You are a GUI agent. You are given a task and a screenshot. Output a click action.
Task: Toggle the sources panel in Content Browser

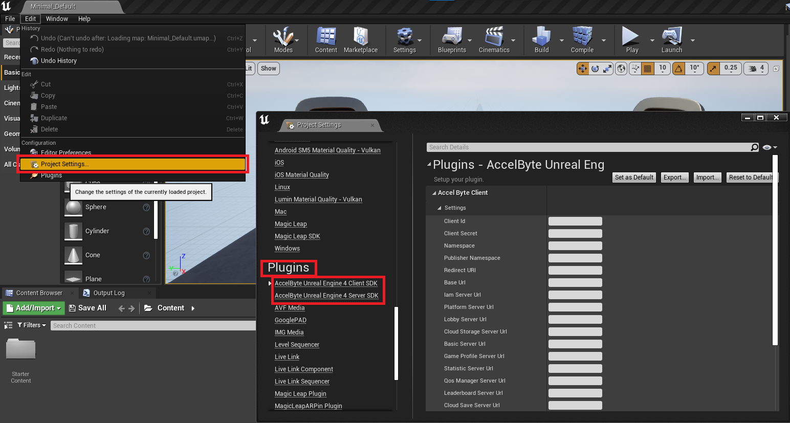point(8,325)
